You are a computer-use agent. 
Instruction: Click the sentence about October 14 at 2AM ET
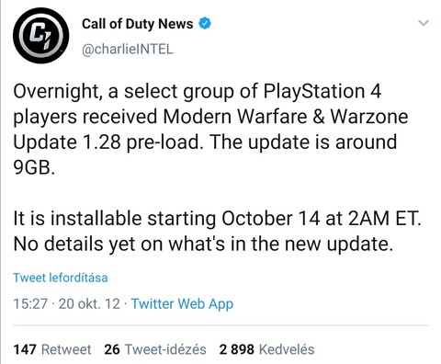point(217,218)
